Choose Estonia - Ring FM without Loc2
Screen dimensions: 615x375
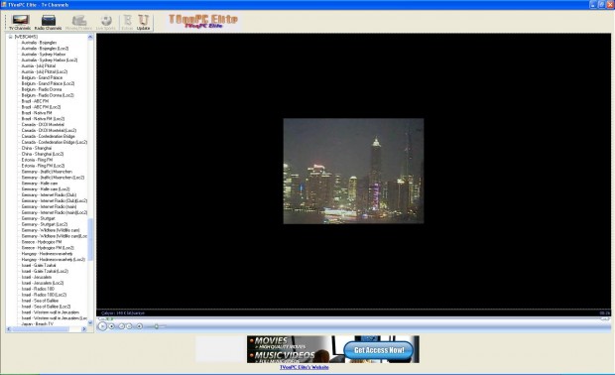pyautogui.click(x=38, y=160)
